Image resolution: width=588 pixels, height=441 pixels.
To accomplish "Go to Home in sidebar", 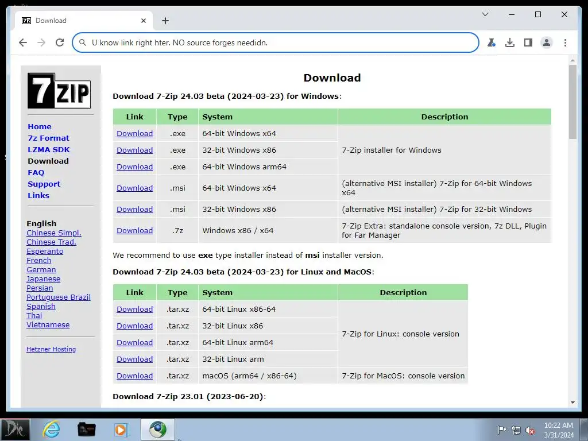I will (x=40, y=127).
